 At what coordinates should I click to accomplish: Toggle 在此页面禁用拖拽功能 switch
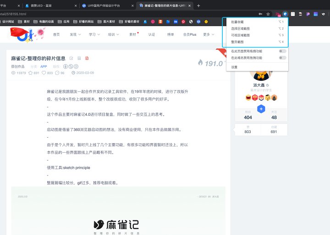coord(282,51)
